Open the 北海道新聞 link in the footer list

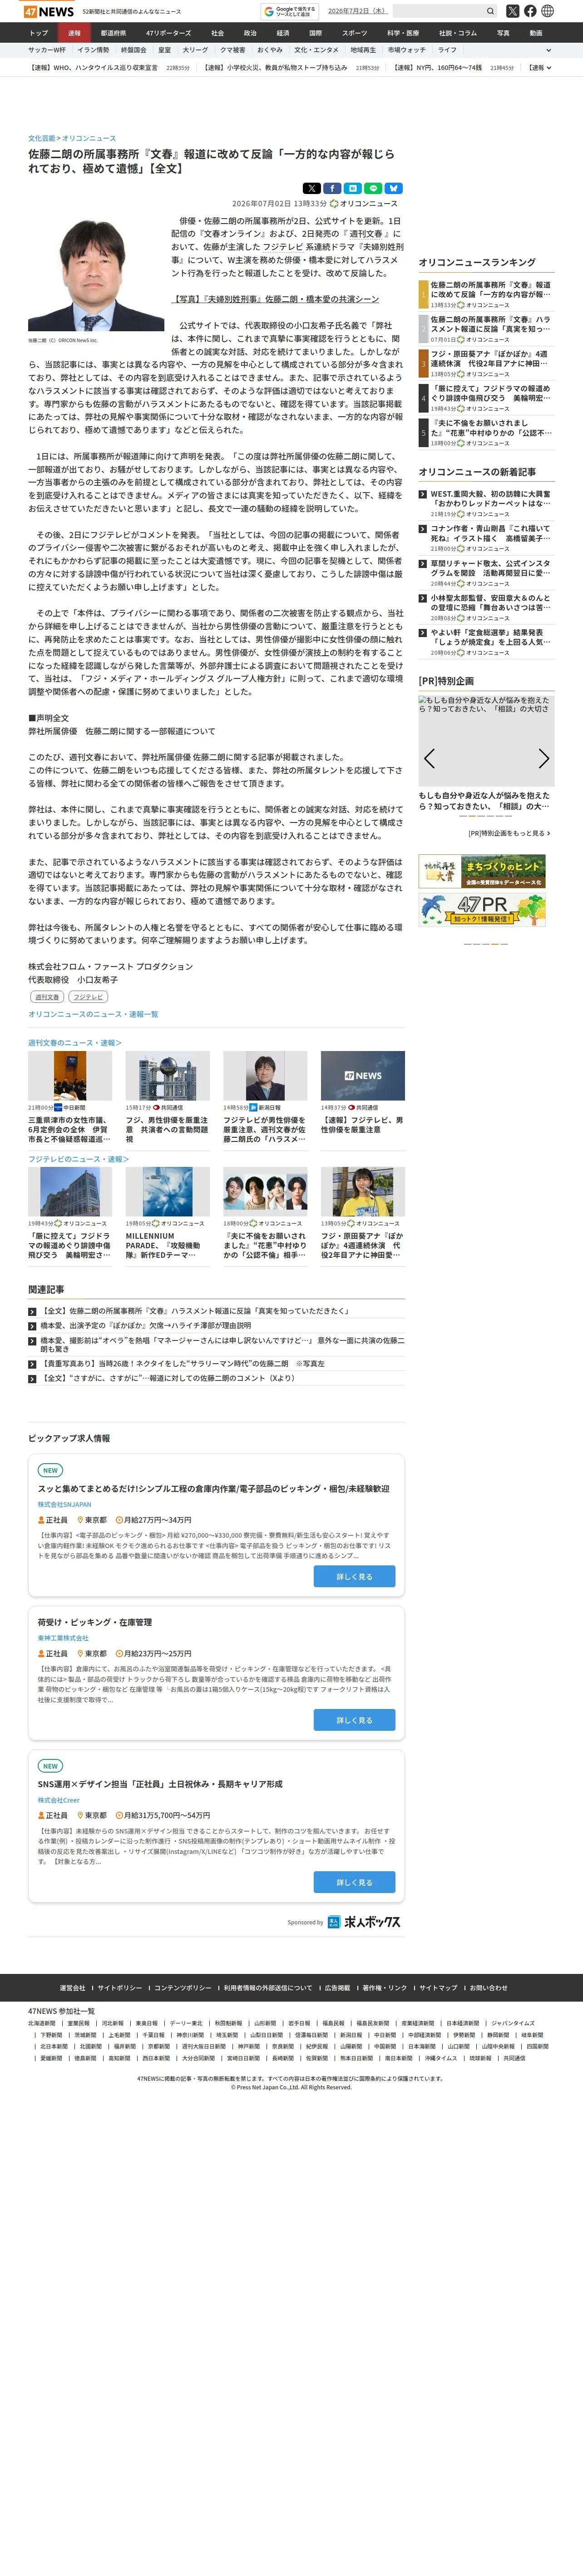42,2022
